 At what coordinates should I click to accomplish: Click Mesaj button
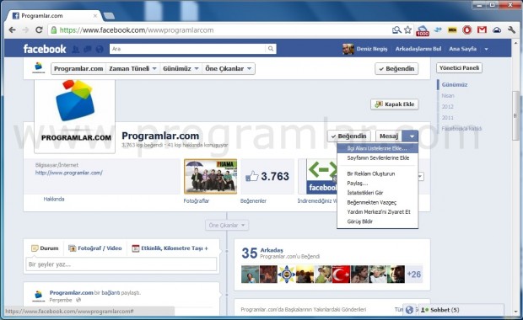click(x=389, y=136)
